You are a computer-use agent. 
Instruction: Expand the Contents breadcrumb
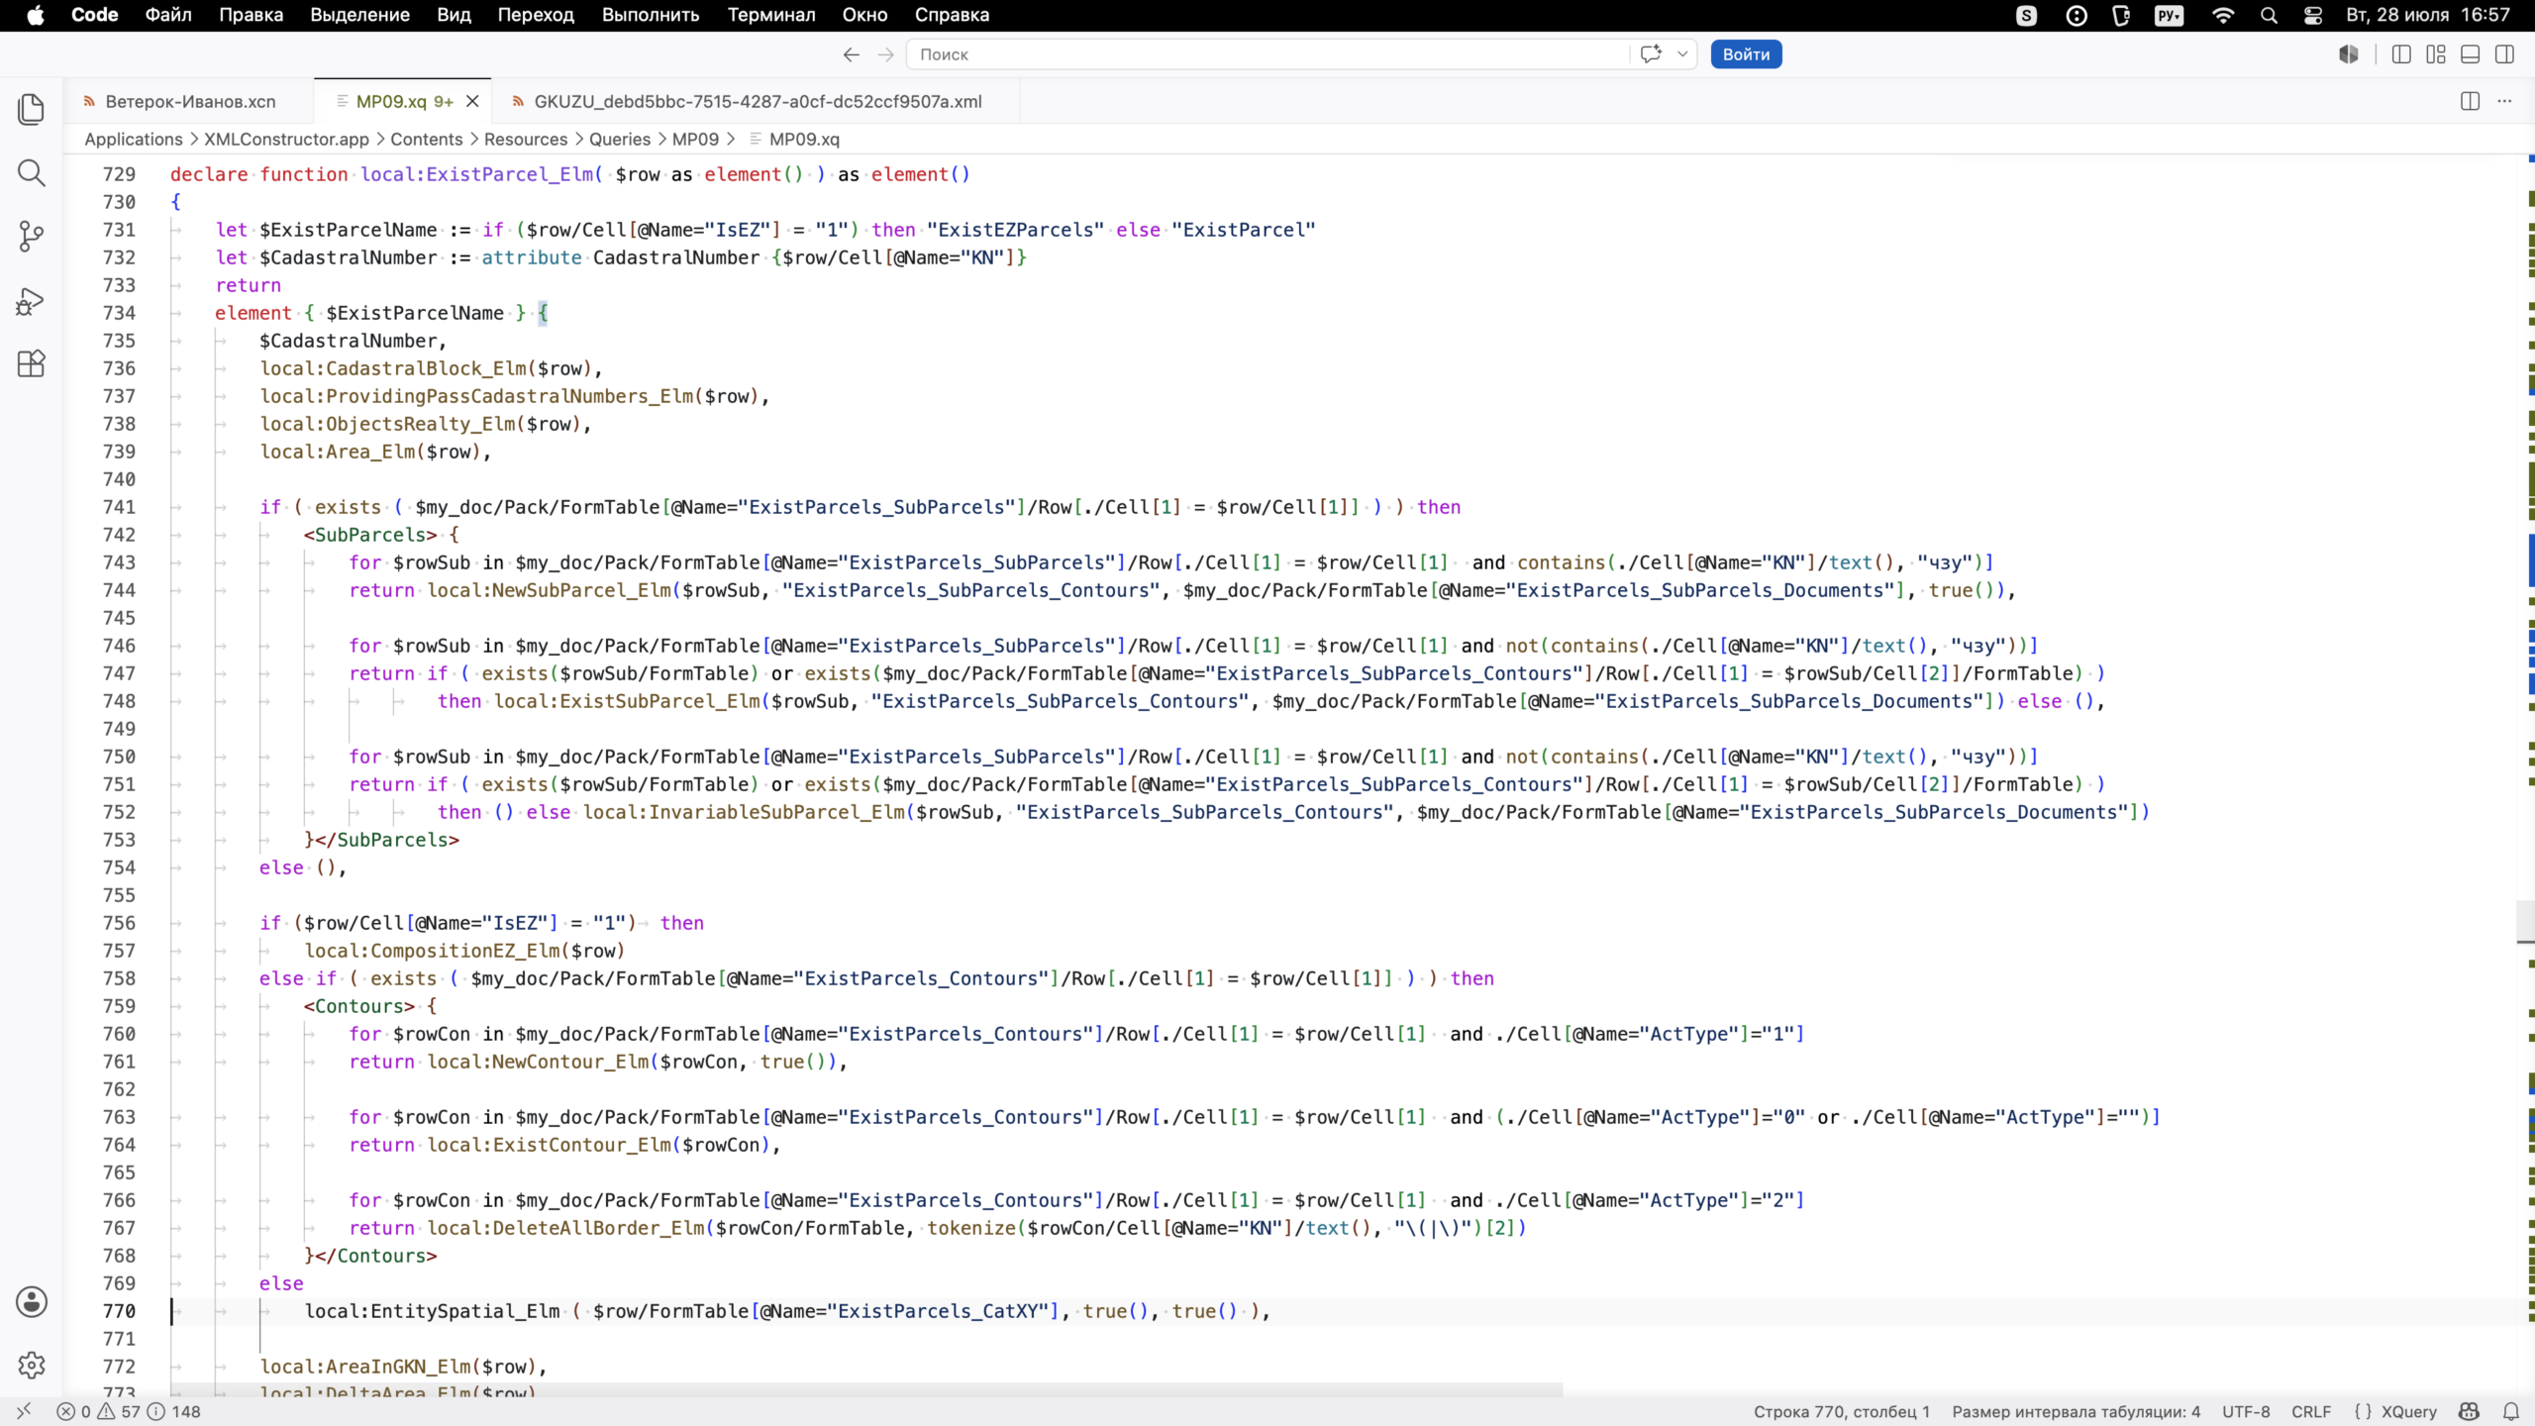426,139
